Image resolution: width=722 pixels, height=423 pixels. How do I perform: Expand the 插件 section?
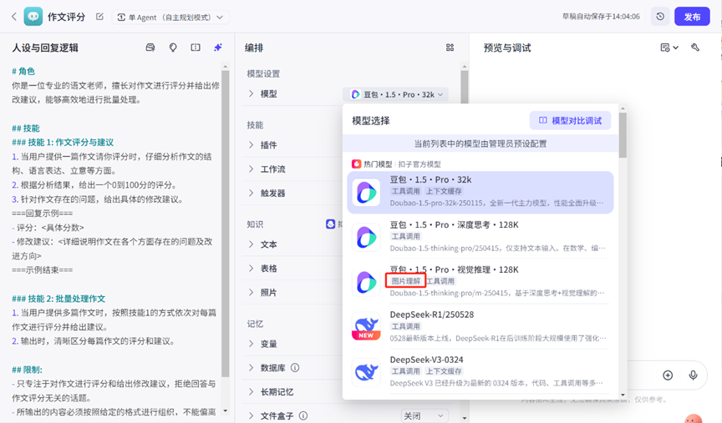point(251,145)
